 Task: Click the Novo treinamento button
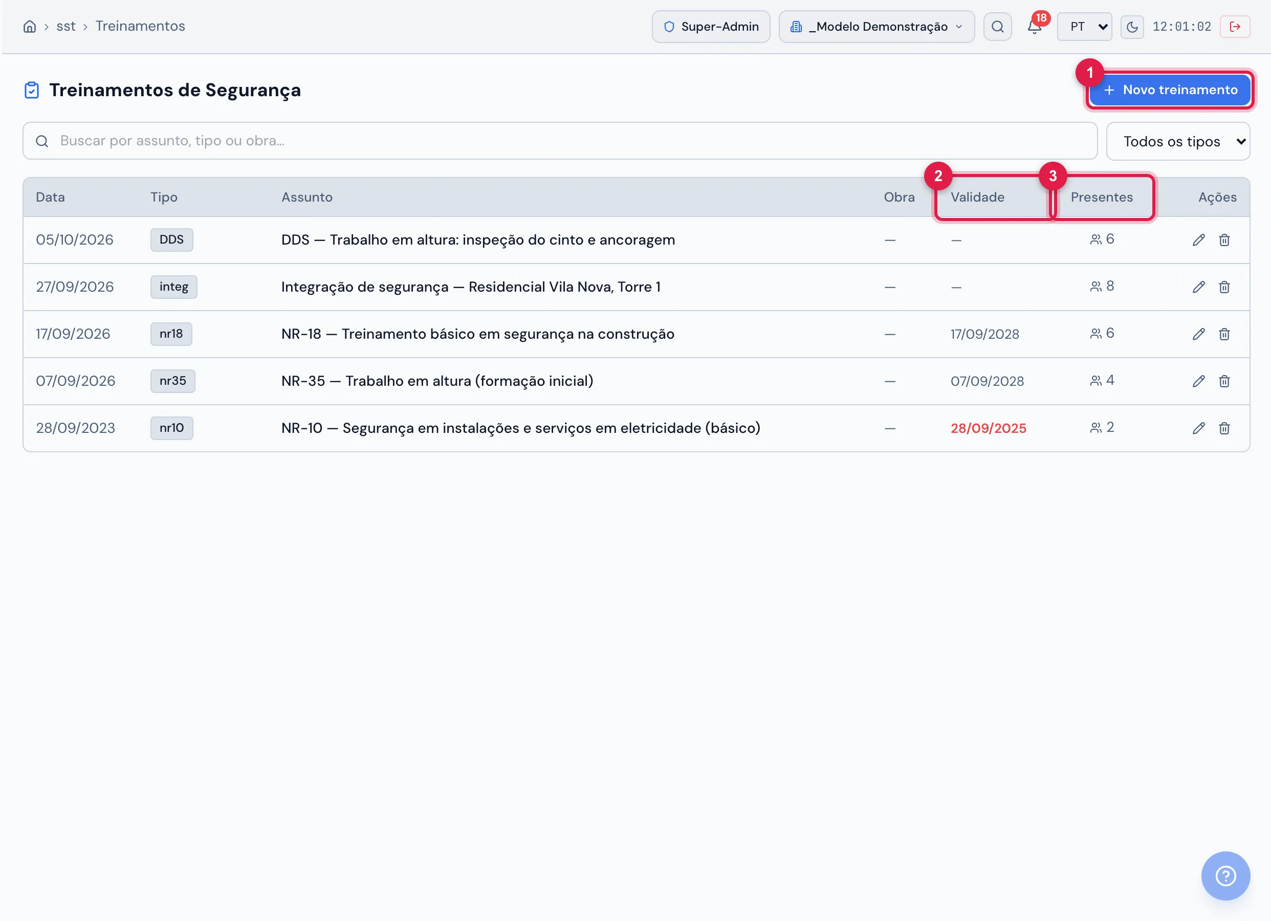(1170, 90)
